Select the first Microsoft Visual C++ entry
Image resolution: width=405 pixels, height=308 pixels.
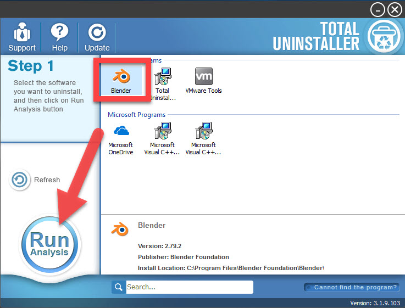pyautogui.click(x=162, y=139)
